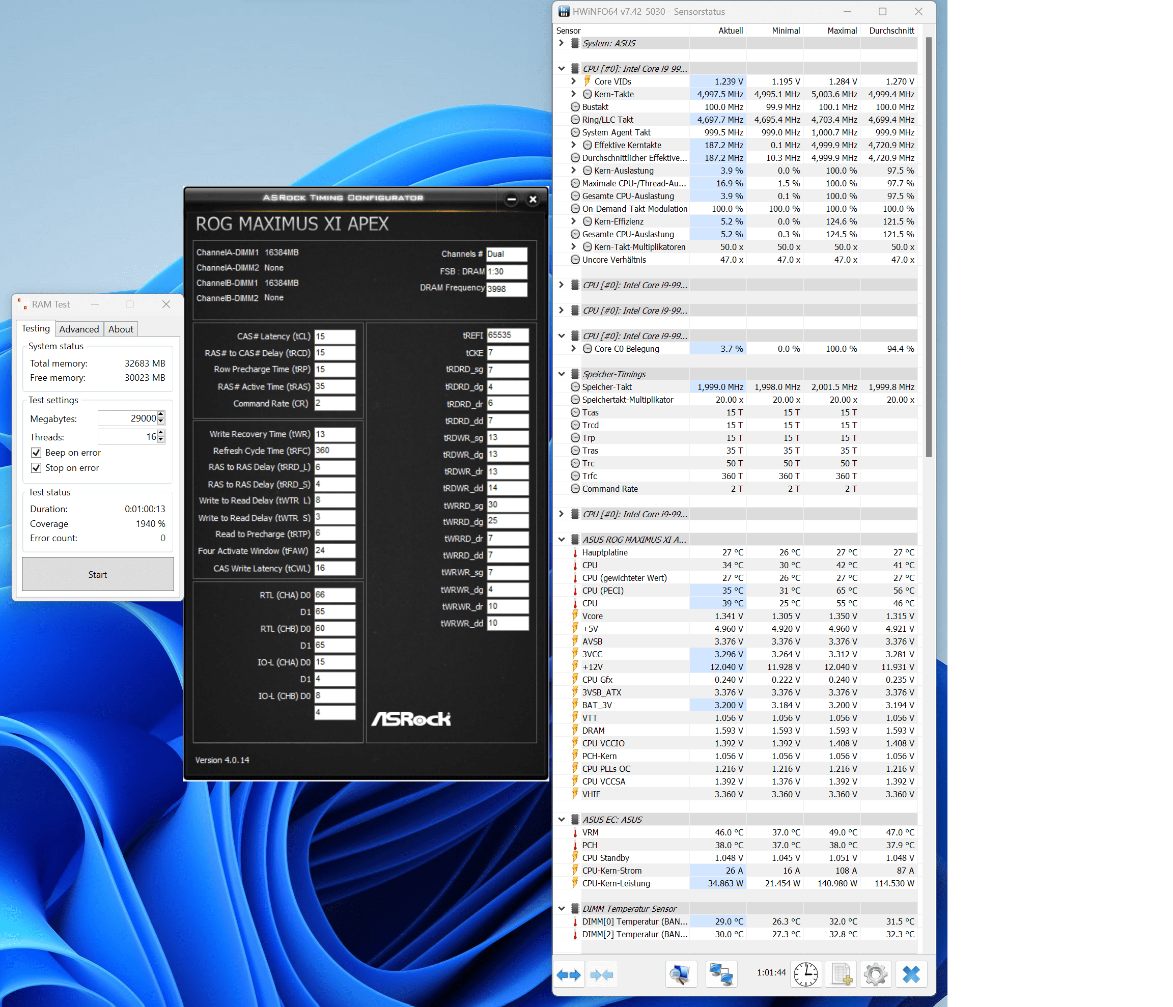Reset the sensor clock timer icon
This screenshot has height=1007, width=1173.
click(805, 975)
